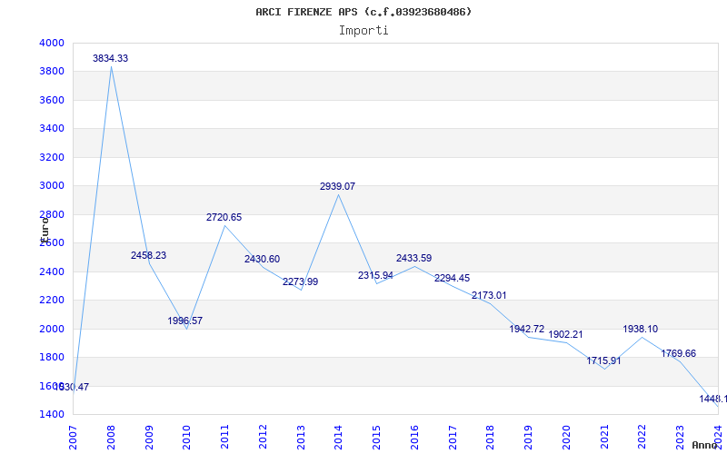Select the 2014 year tick label
This screenshot has width=727, height=454.
pyautogui.click(x=339, y=434)
